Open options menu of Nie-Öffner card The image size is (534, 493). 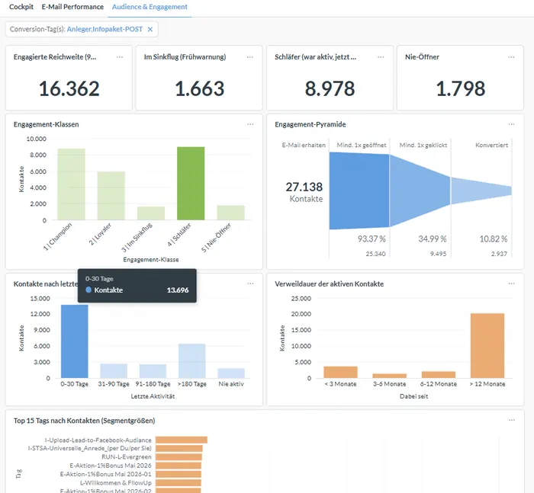coord(511,57)
